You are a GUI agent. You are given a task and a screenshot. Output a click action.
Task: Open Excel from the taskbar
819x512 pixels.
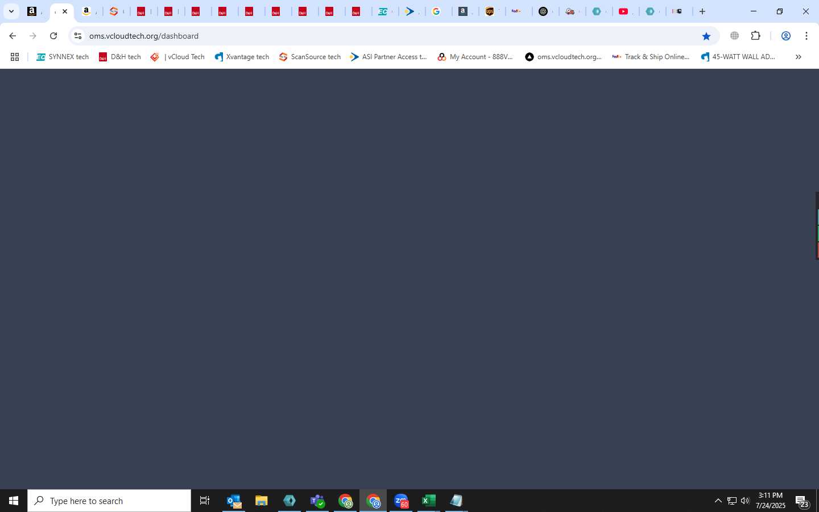[x=429, y=501]
